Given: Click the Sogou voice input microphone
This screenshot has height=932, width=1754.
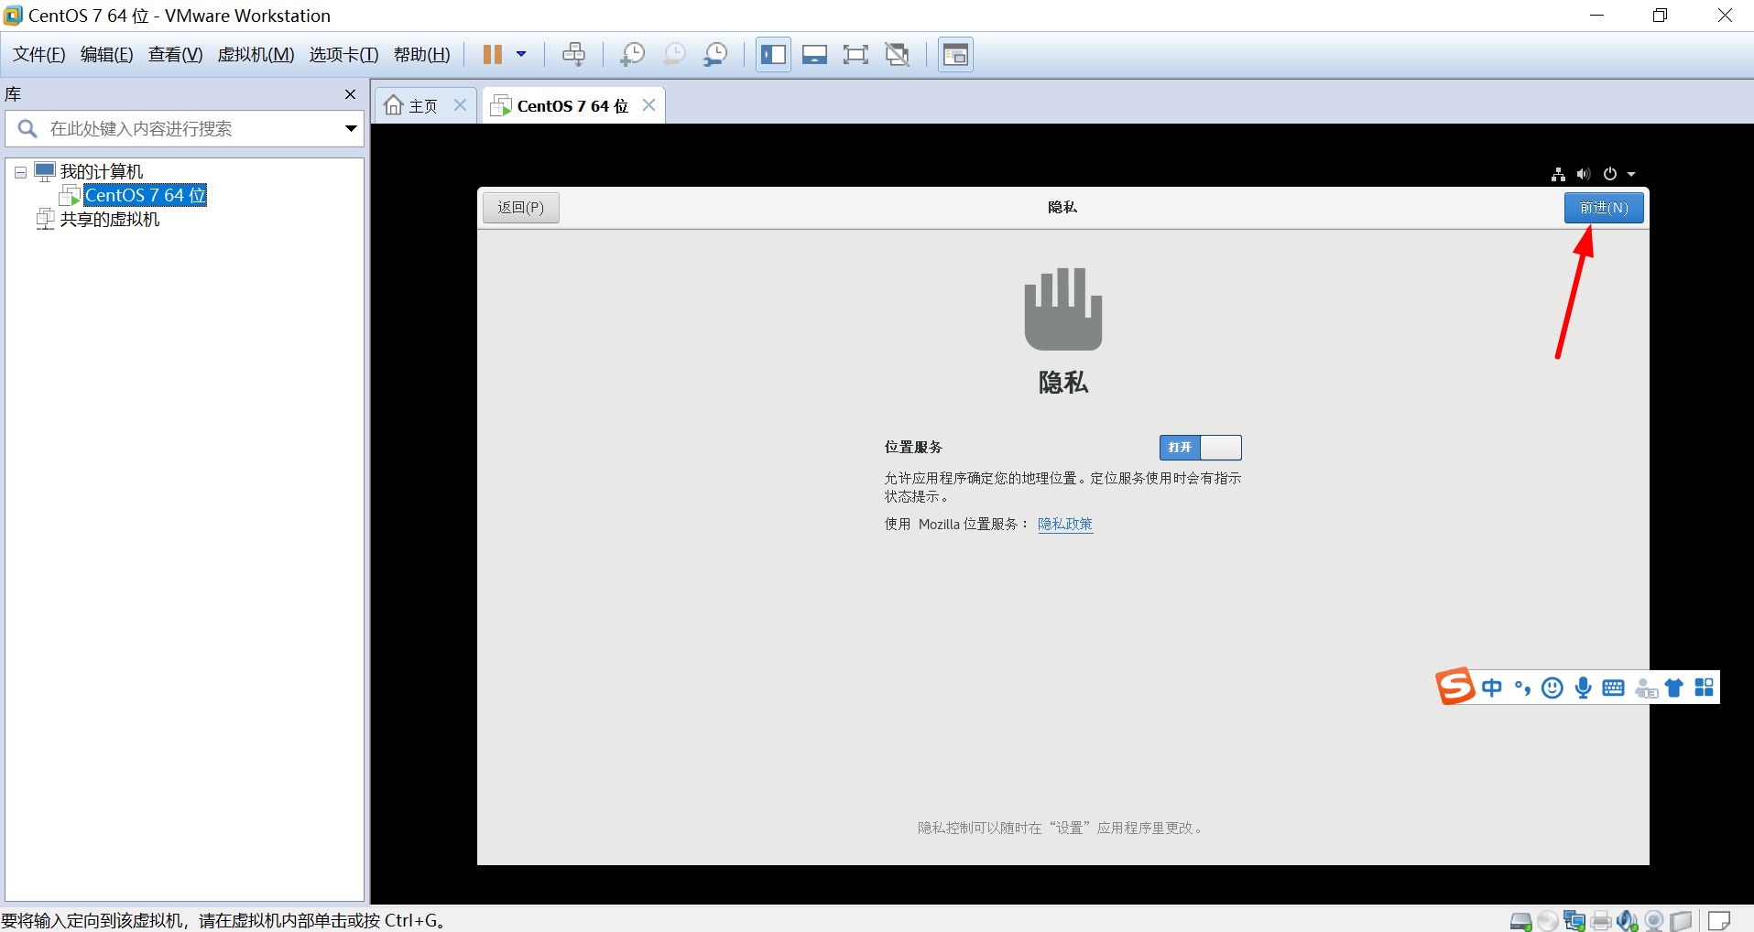Looking at the screenshot, I should [x=1583, y=688].
